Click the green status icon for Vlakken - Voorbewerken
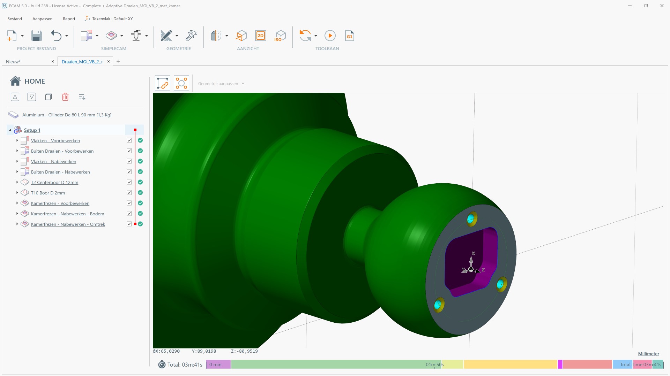Viewport: 670px width, 376px height. 140,140
